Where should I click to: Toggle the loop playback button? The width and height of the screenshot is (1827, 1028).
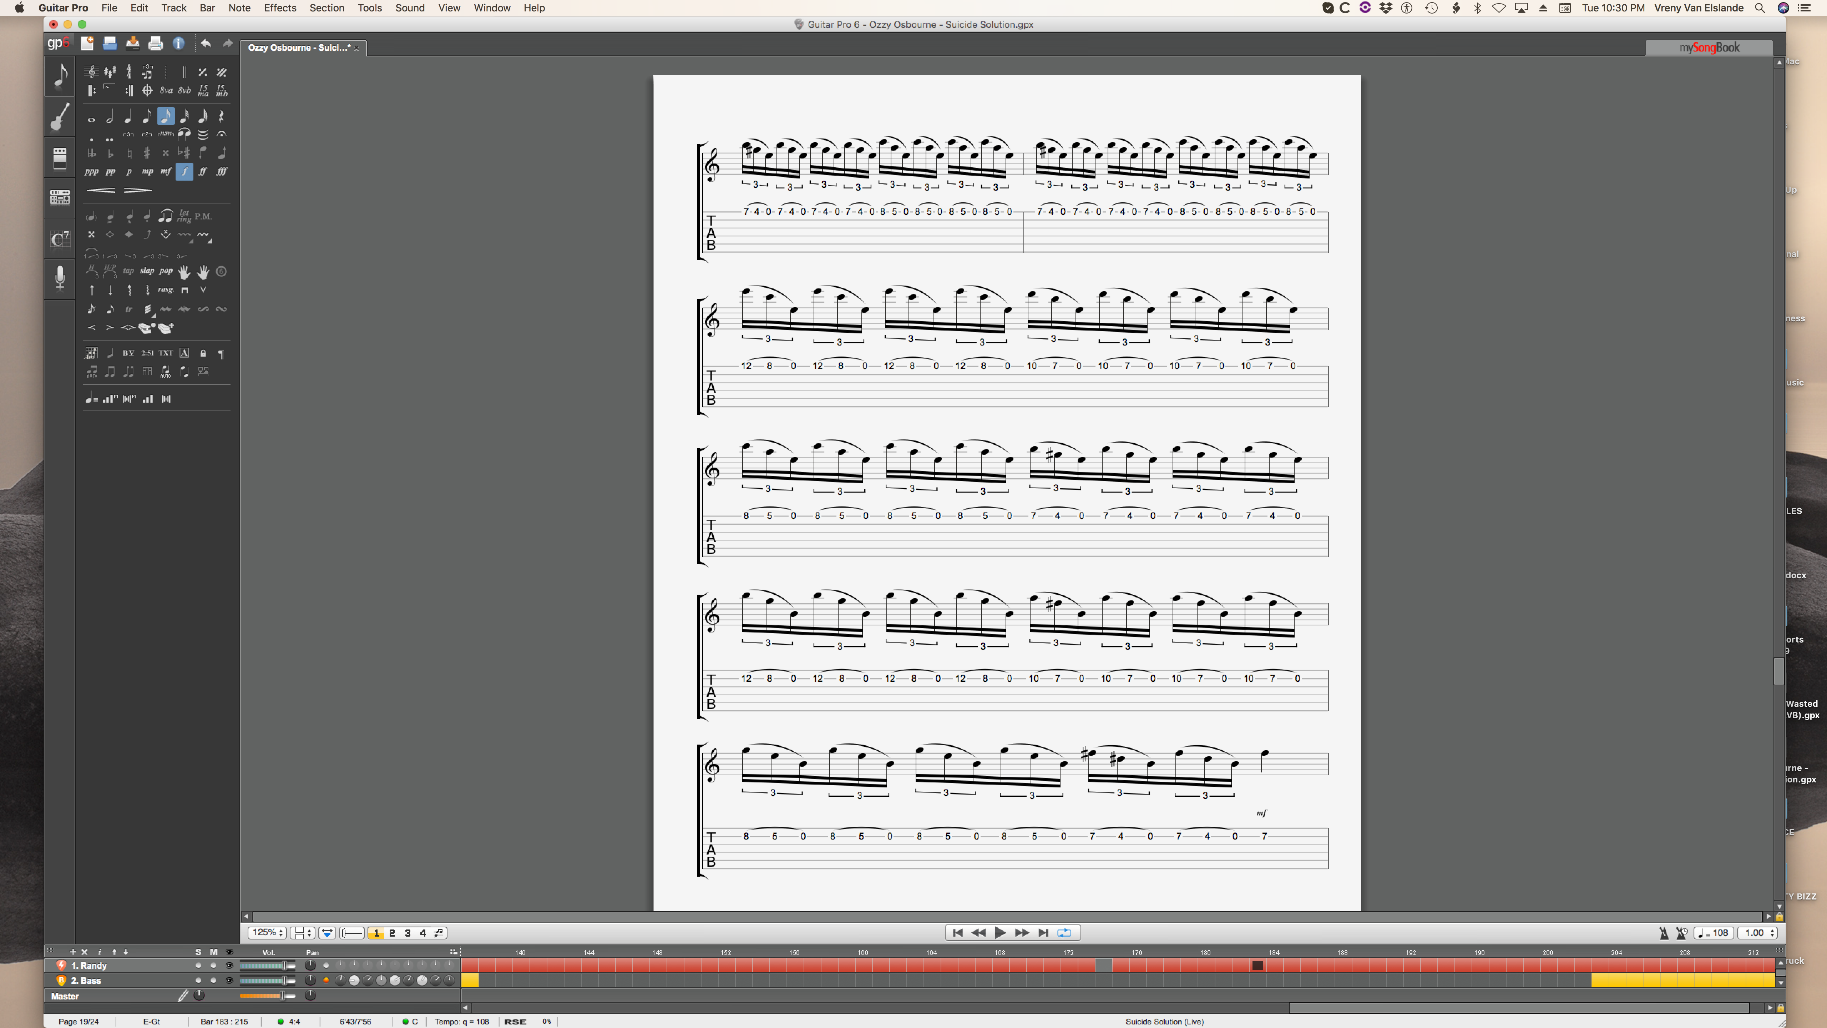coord(1064,933)
